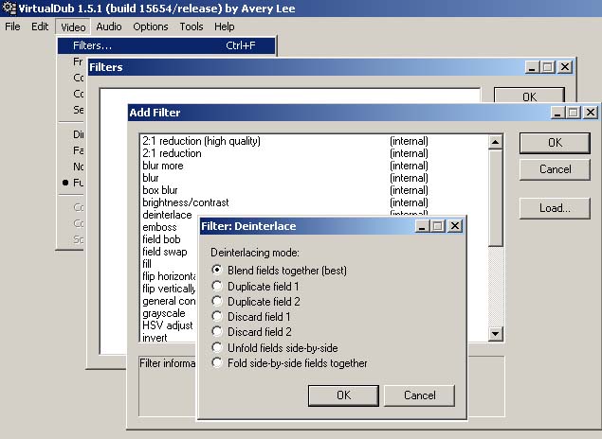Screen dimensions: 602x439
Task: Enable Fold side-by-side fields together
Action: point(217,362)
